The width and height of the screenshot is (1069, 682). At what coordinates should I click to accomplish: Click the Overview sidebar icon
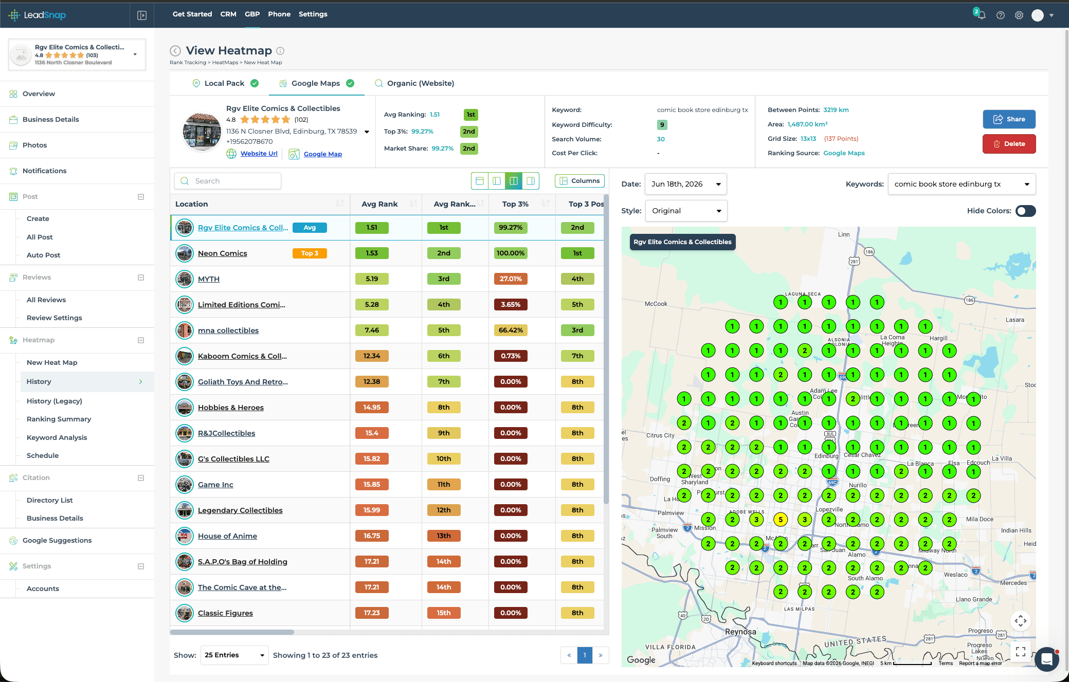coord(13,94)
